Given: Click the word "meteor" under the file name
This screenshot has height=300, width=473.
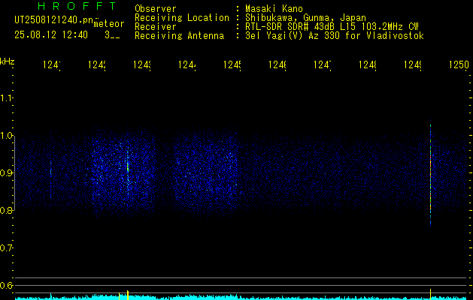Looking at the screenshot, I should (x=109, y=24).
